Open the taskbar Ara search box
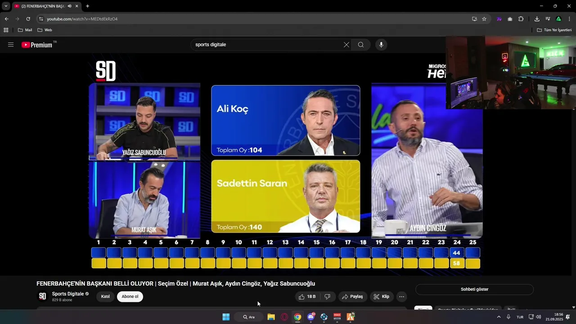 pos(249,317)
